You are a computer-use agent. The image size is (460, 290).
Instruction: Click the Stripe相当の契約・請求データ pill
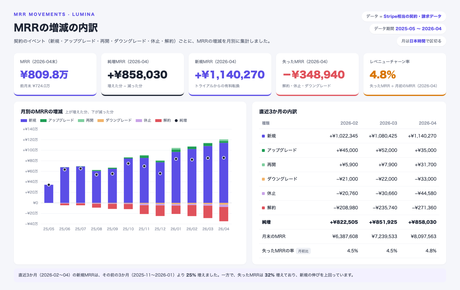[404, 16]
